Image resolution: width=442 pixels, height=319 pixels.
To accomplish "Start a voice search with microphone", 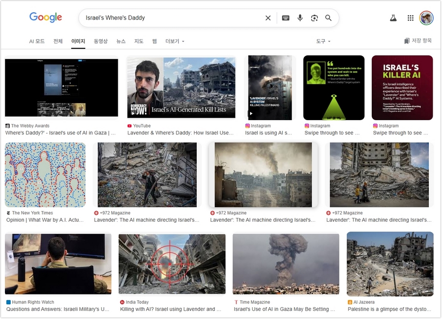I will [300, 18].
